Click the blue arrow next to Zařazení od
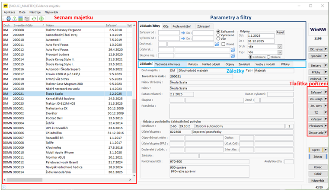Viewport: 332px width, 192px height. coord(183,33)
